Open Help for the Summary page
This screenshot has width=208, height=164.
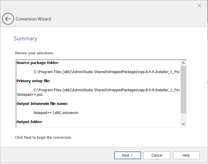click(186, 155)
